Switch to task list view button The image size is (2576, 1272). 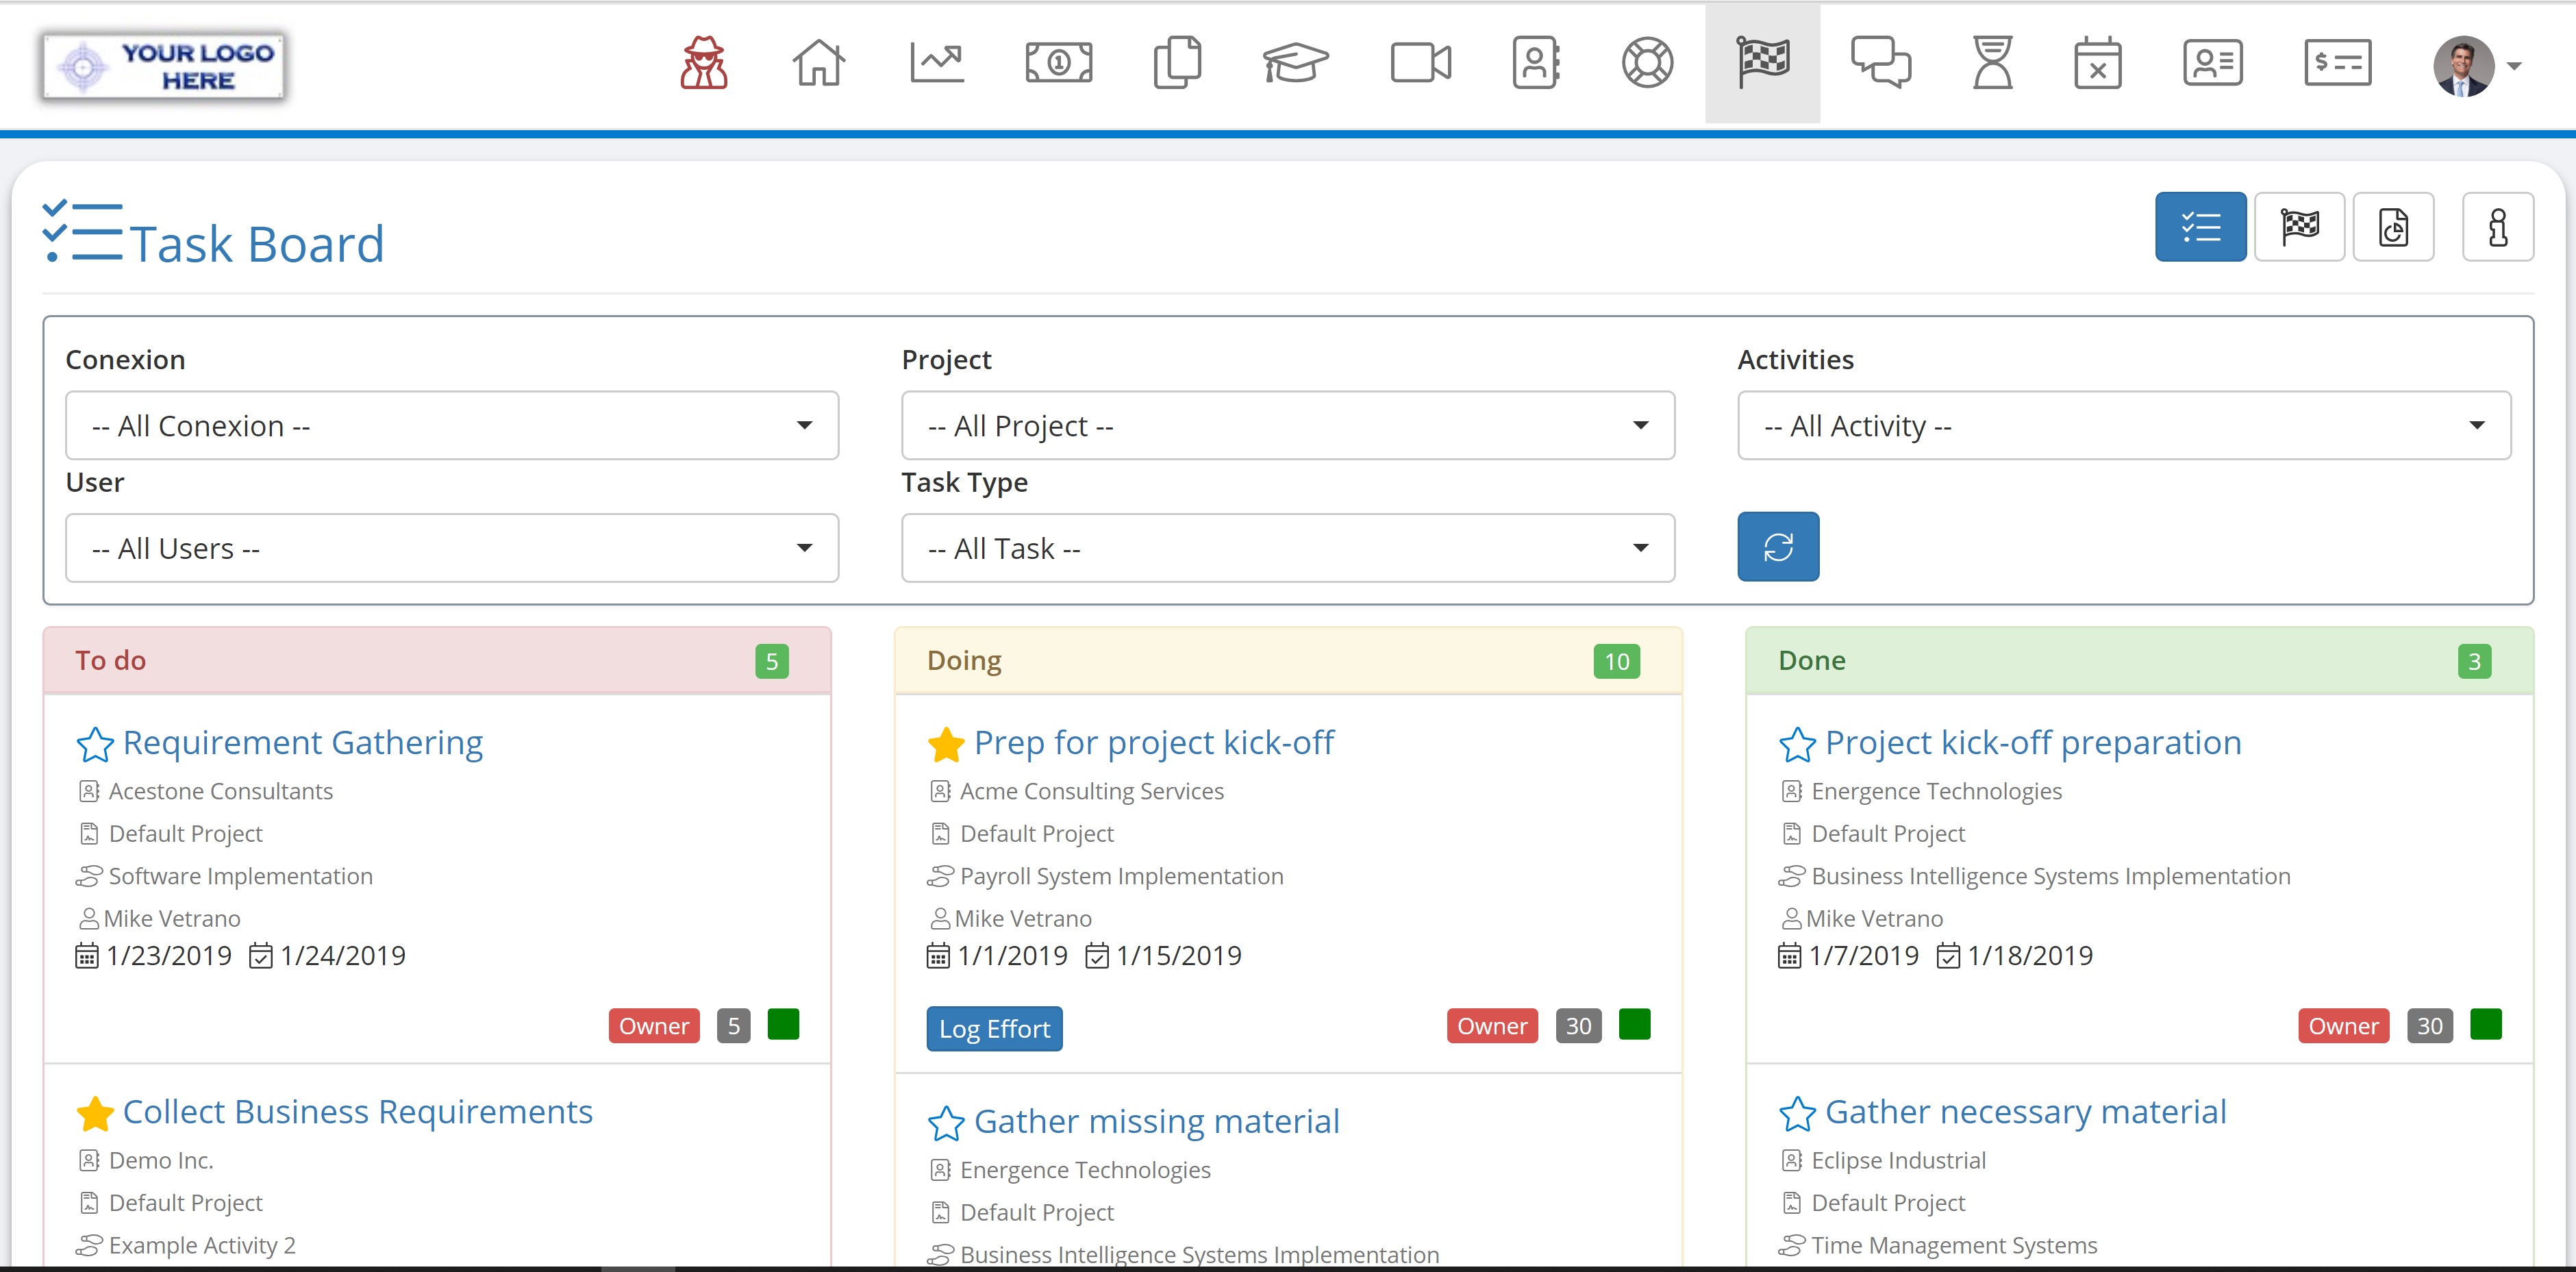pos(2200,227)
